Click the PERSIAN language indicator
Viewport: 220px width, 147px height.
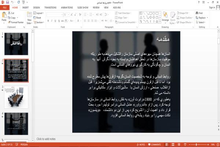pyautogui.click(x=24, y=144)
